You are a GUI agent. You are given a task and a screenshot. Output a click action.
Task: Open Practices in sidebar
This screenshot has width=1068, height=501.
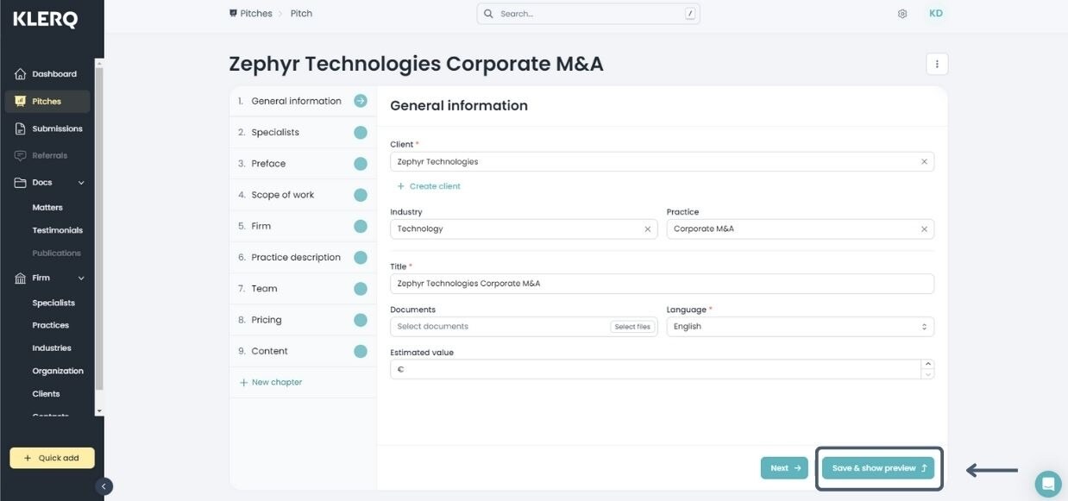point(51,325)
